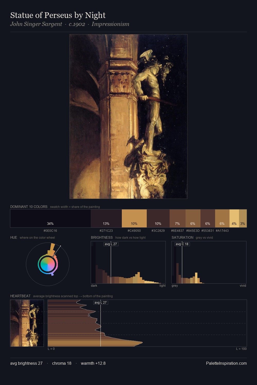The width and height of the screenshot is (257, 385).
Task: Click the HUE section heading
Action: click(14, 237)
